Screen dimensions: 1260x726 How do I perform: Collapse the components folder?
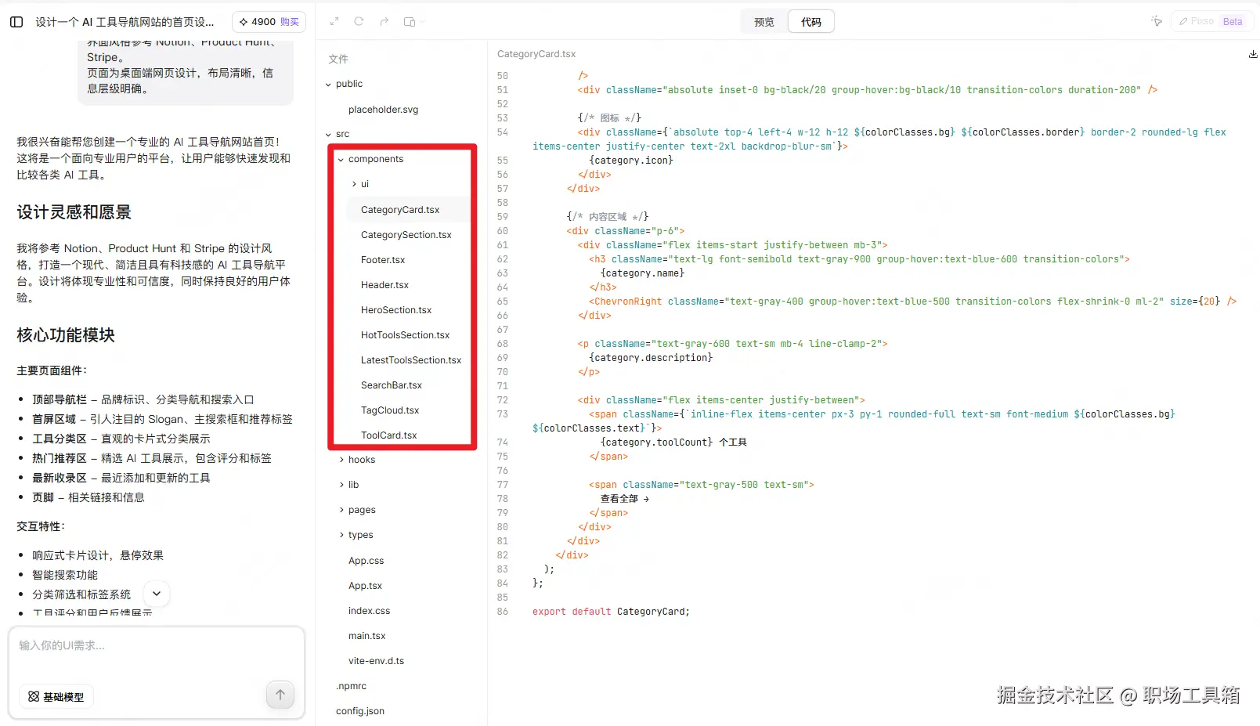[371, 159]
